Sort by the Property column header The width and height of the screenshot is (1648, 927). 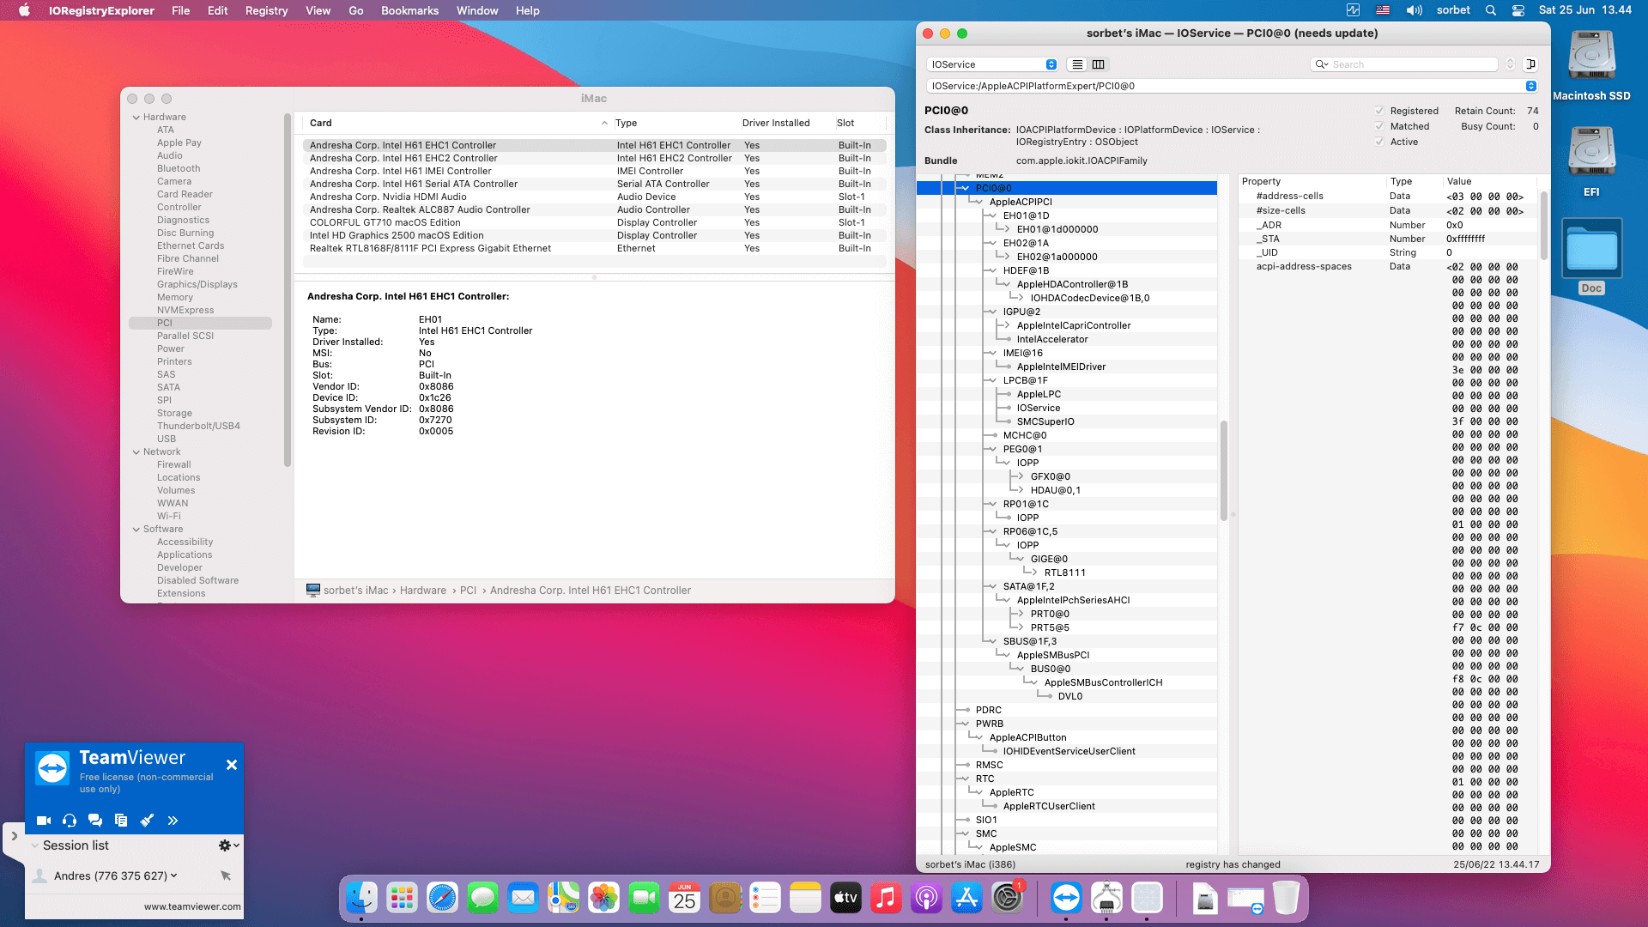tap(1311, 181)
